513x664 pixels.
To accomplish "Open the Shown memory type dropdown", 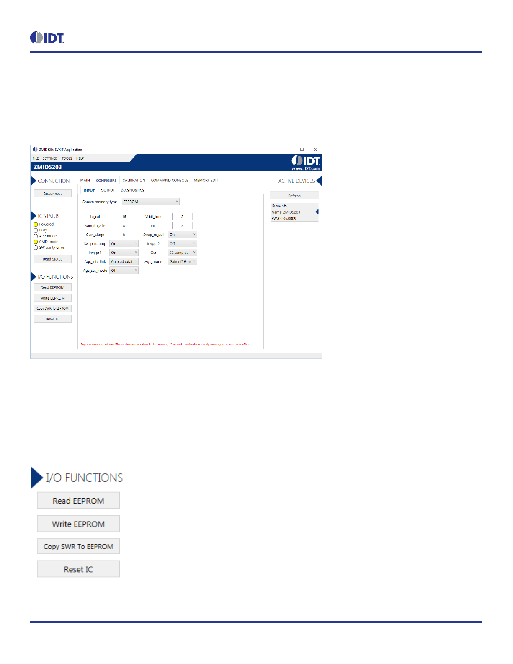I will point(151,202).
